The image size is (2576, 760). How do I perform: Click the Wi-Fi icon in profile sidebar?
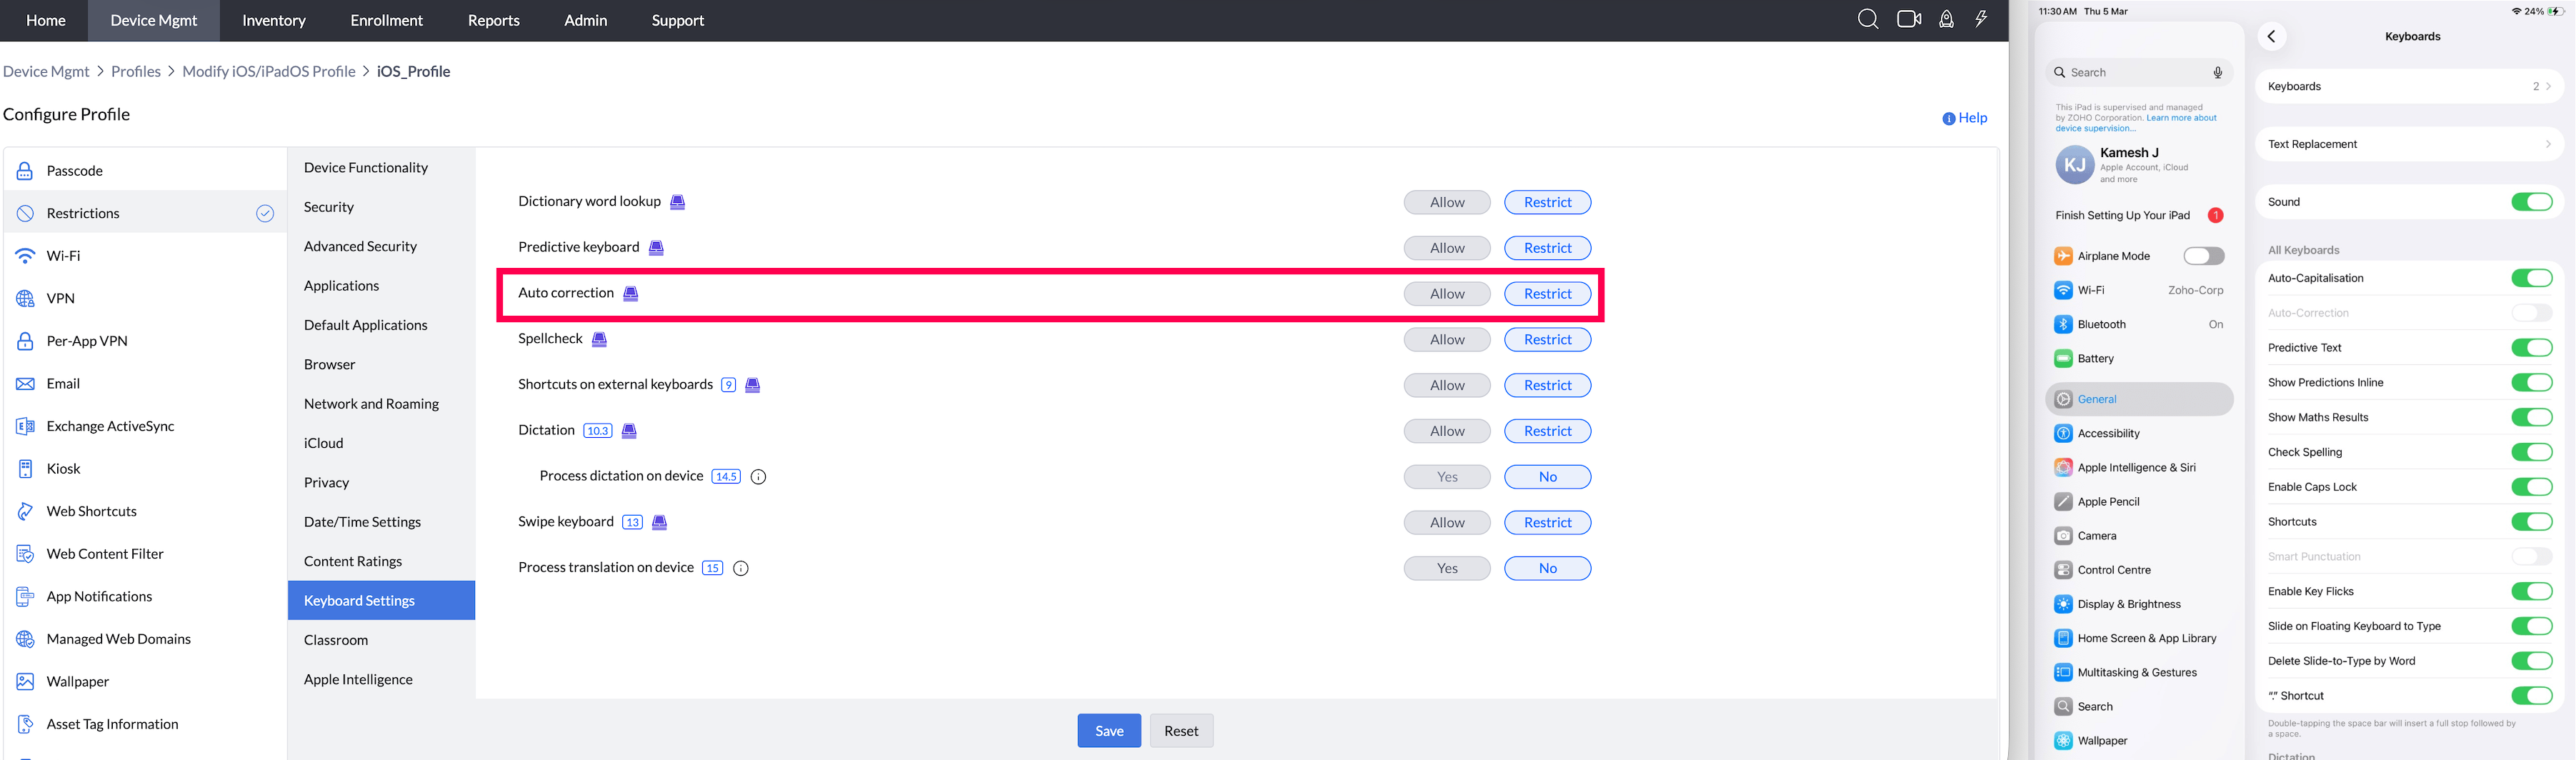[x=25, y=256]
